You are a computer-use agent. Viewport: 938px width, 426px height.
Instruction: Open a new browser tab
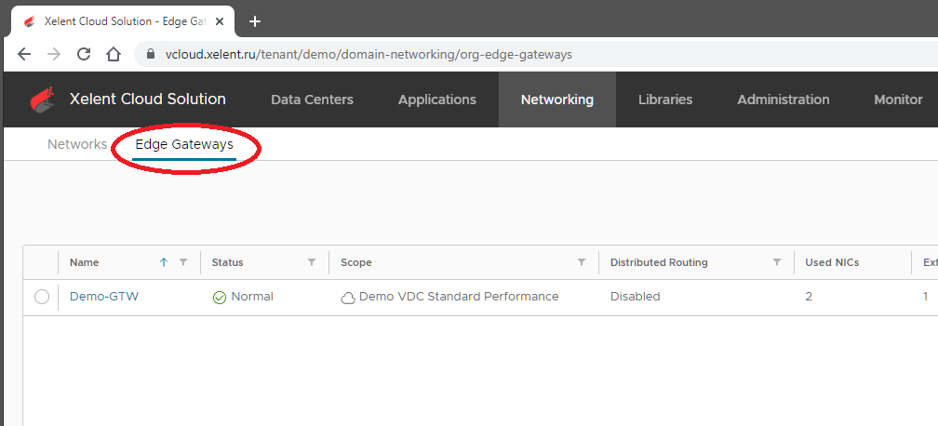(x=255, y=21)
